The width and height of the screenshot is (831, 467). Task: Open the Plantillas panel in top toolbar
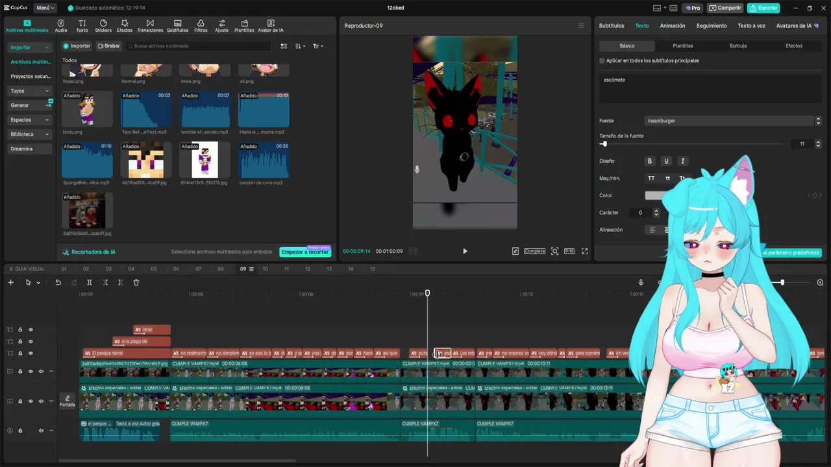244,26
